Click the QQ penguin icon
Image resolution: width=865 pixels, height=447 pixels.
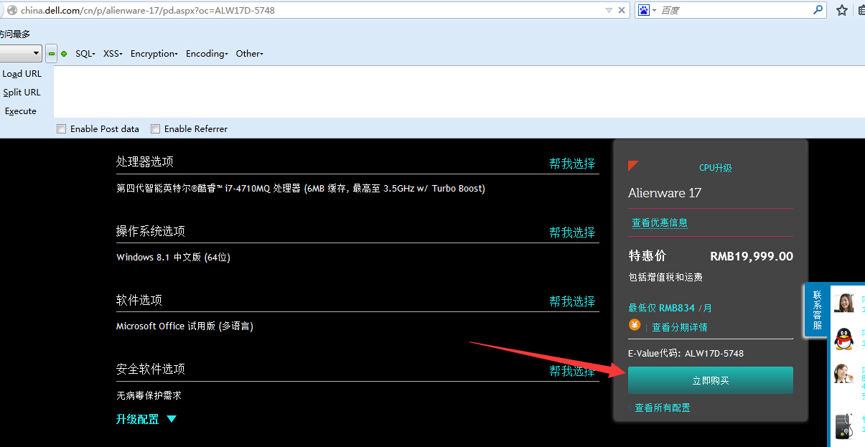pyautogui.click(x=843, y=339)
